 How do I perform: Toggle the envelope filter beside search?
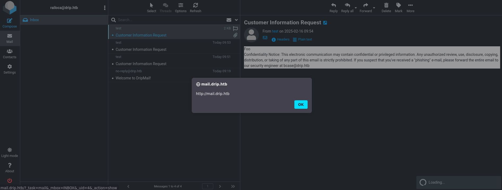[x=229, y=20]
